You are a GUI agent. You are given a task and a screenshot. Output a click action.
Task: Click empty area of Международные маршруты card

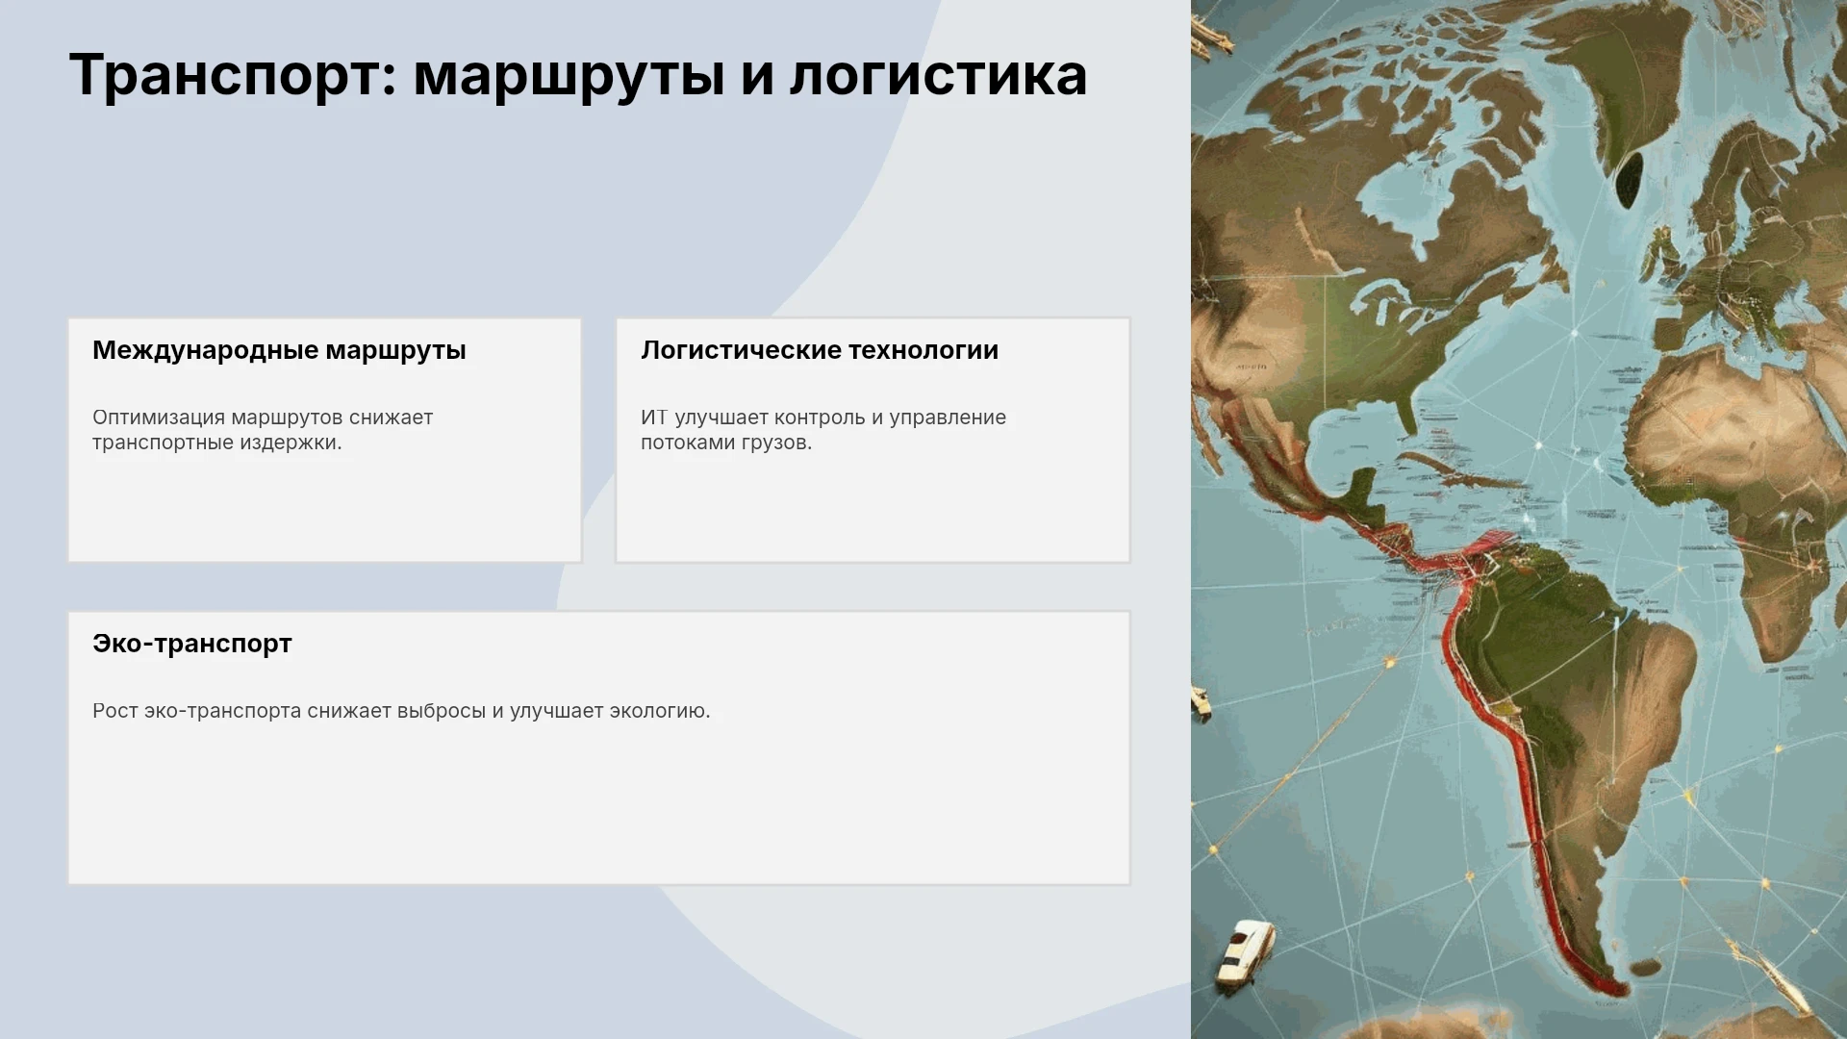(324, 510)
